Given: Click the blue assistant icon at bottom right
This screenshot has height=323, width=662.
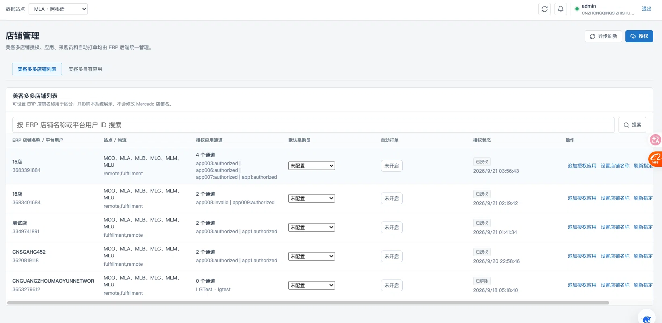Looking at the screenshot, I should click(x=647, y=318).
